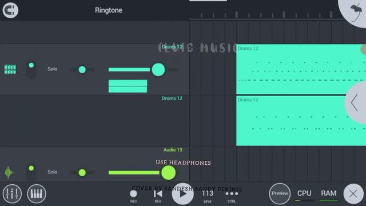
Task: Open the RAM usage meter
Action: pos(329,195)
